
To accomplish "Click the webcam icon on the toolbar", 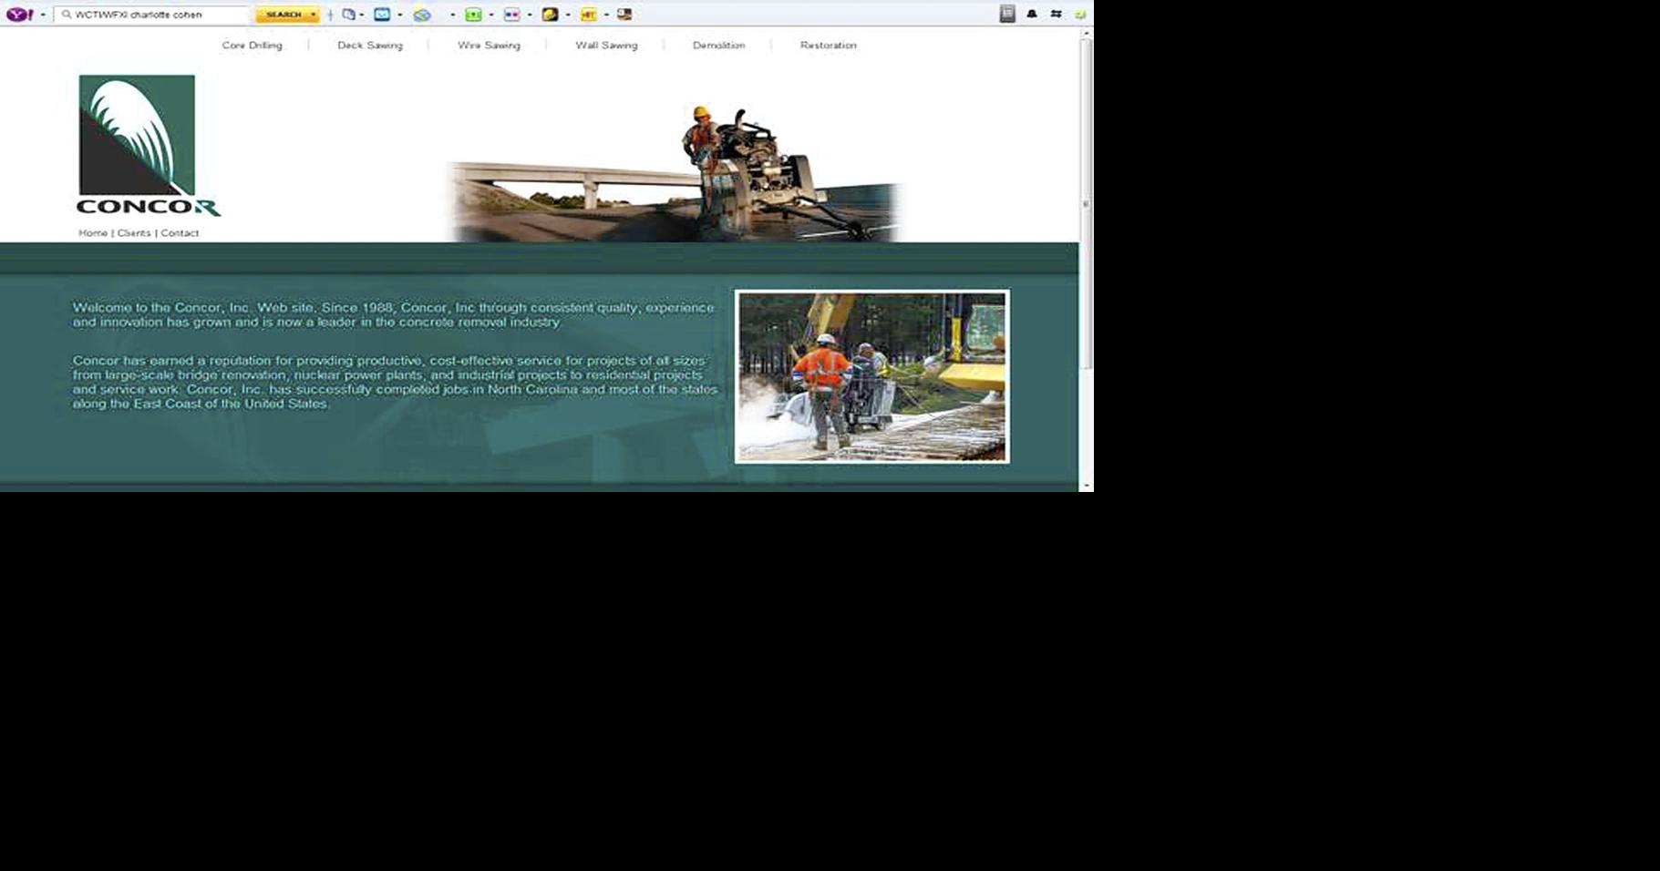I will 625,14.
